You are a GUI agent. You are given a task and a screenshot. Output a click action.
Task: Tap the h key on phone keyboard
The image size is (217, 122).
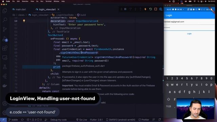click(x=194, y=92)
